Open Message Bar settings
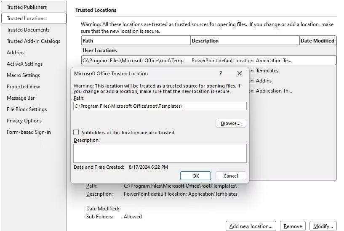Image resolution: width=344 pixels, height=231 pixels. tap(21, 98)
